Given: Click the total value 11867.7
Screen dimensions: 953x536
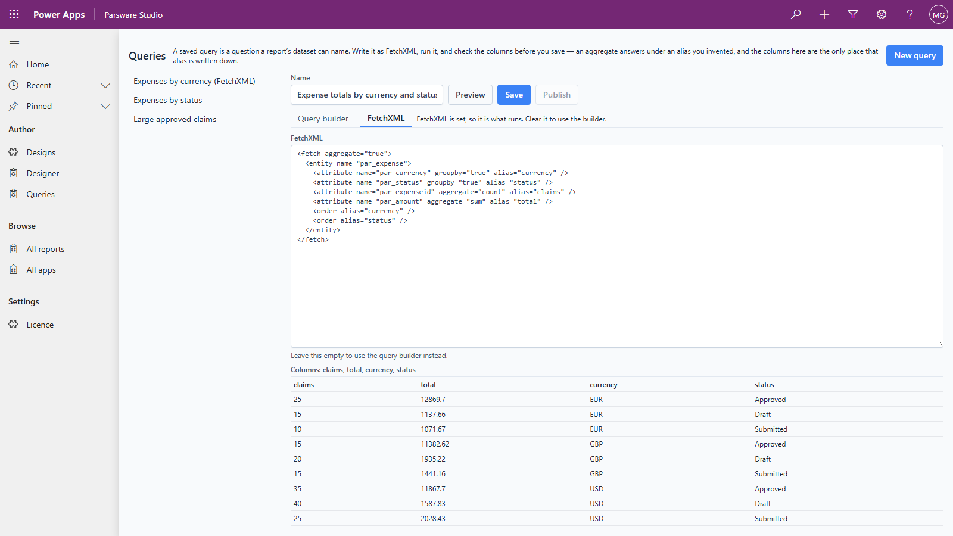Looking at the screenshot, I should (x=433, y=489).
